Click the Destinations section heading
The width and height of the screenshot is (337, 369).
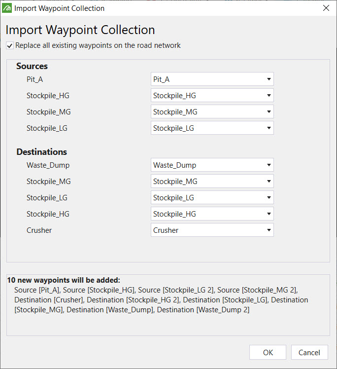tap(41, 152)
